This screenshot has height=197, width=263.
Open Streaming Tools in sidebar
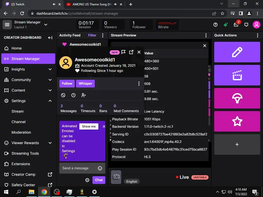pos(28,153)
